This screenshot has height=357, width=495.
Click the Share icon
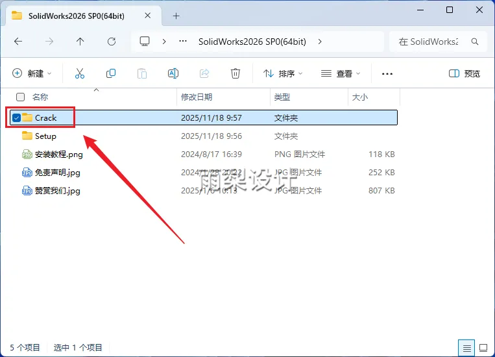(204, 73)
